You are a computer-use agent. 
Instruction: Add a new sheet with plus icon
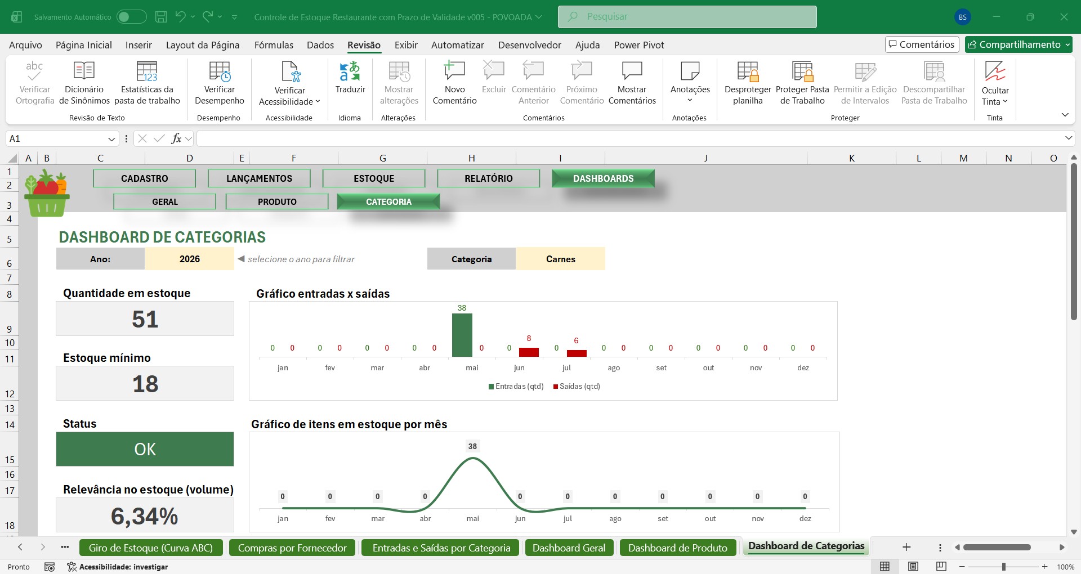[x=906, y=547]
